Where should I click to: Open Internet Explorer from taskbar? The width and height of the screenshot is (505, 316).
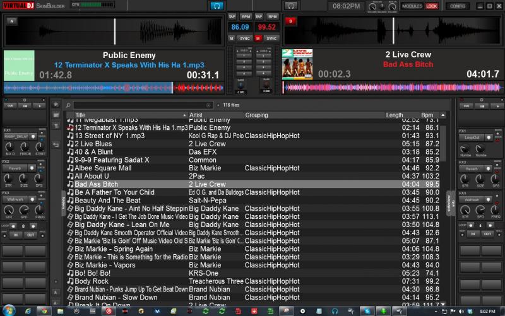tap(28, 311)
